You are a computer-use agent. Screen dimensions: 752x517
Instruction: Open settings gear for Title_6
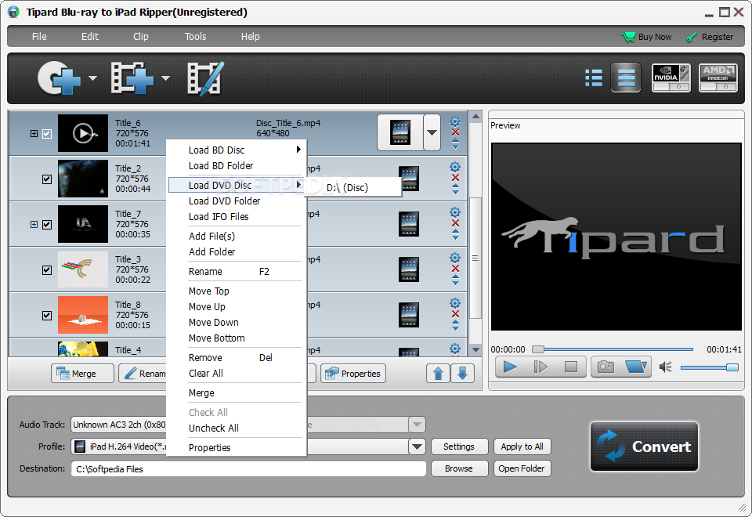(x=455, y=122)
